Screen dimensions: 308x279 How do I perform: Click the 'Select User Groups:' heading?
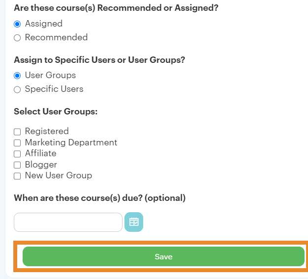point(56,112)
